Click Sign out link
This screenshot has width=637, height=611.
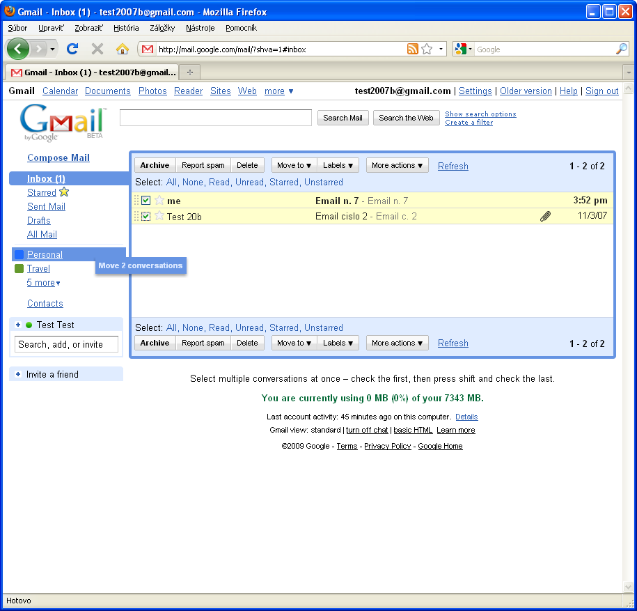(601, 91)
